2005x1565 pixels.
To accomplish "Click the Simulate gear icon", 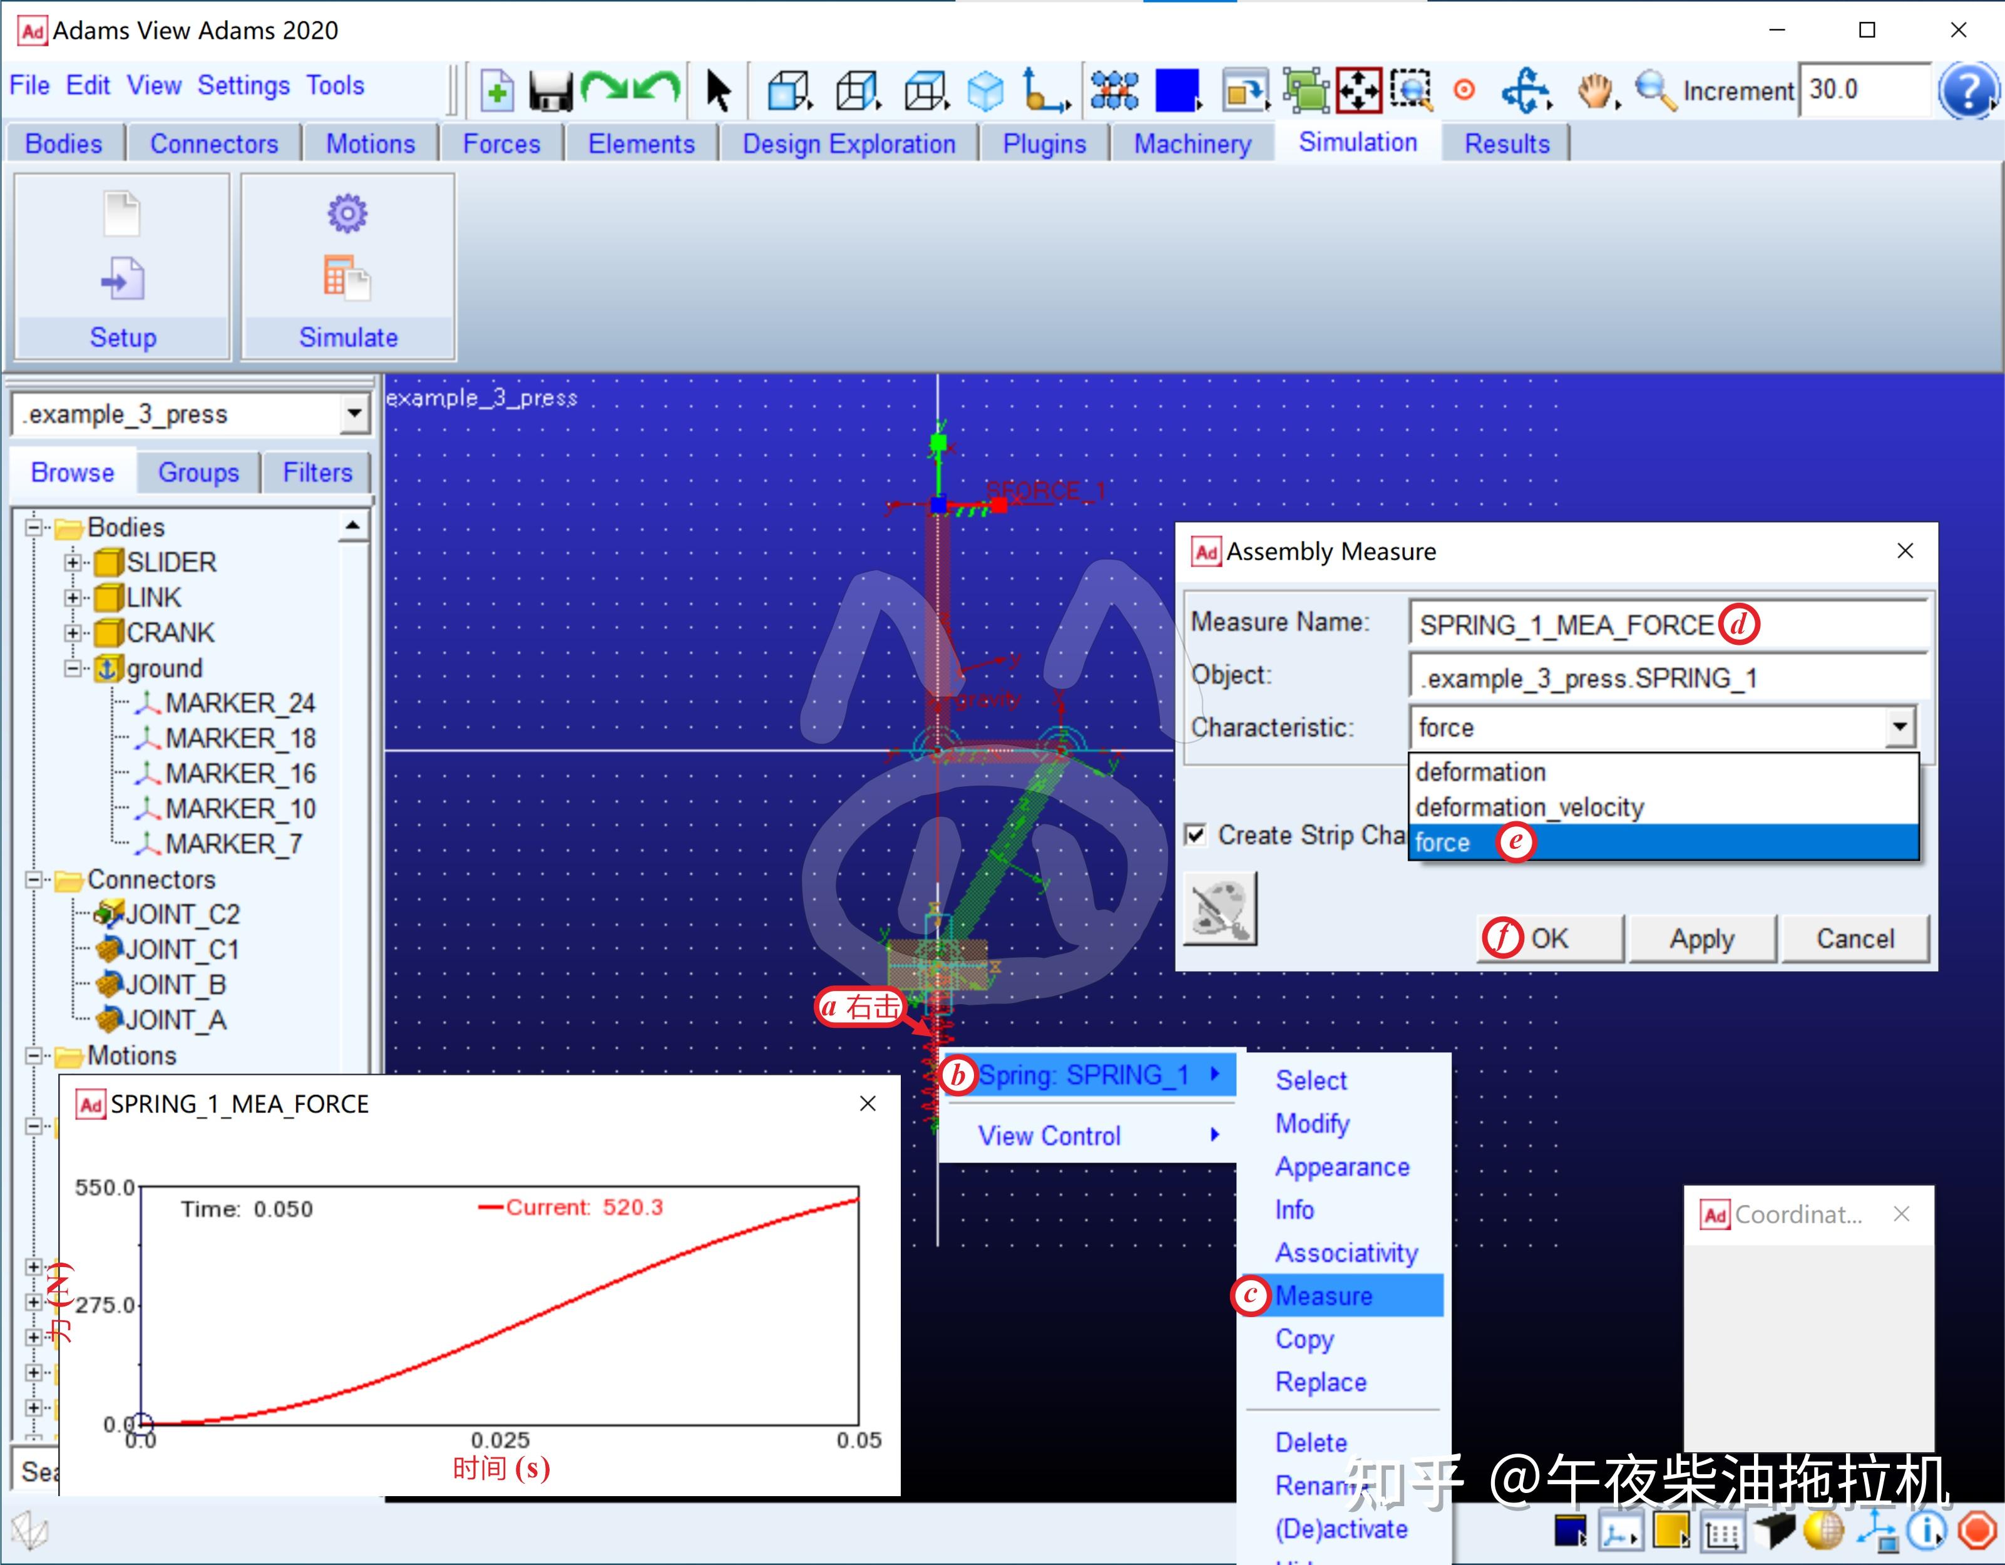I will (347, 213).
